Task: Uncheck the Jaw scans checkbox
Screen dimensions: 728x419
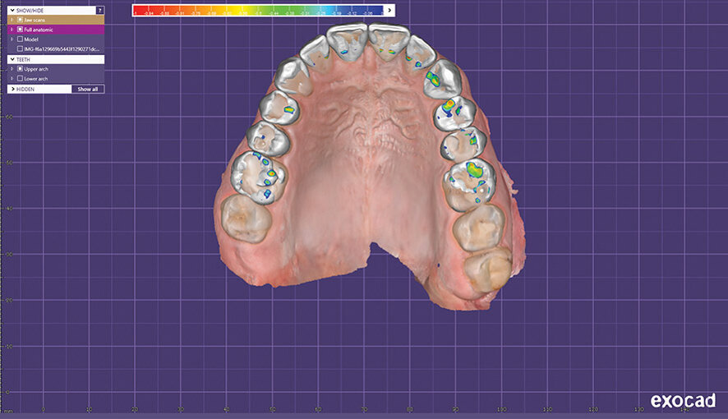Action: (x=20, y=19)
